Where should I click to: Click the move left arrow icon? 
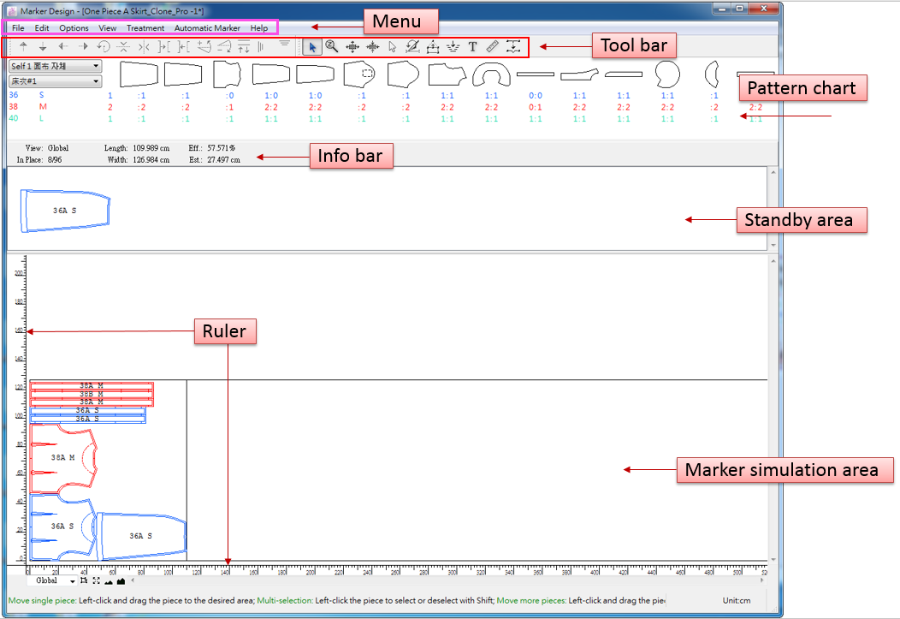[x=62, y=47]
